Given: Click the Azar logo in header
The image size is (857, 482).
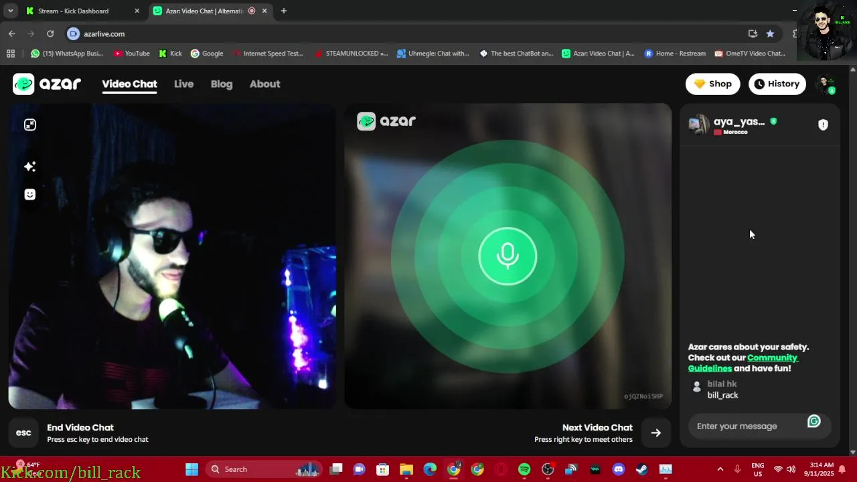Looking at the screenshot, I should coord(47,84).
